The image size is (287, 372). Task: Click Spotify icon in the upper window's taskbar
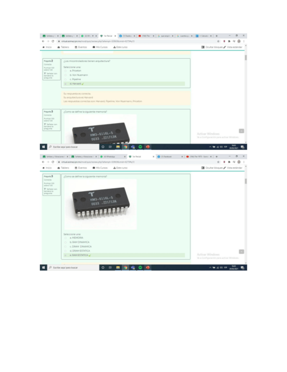140,147
